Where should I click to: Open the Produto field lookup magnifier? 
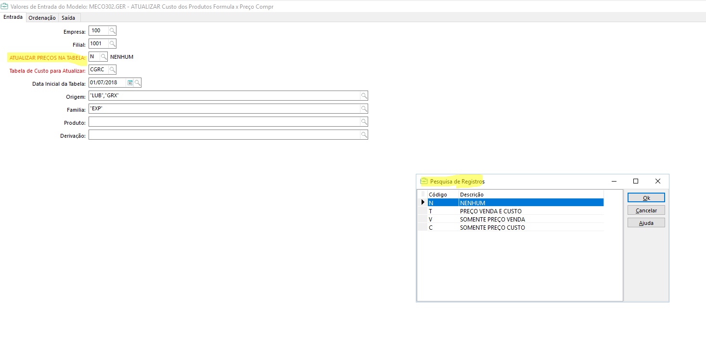pos(364,122)
